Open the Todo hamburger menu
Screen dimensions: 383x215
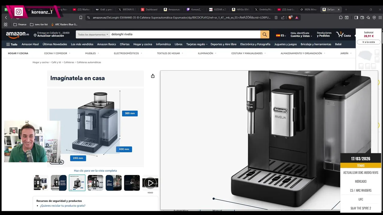12,44
